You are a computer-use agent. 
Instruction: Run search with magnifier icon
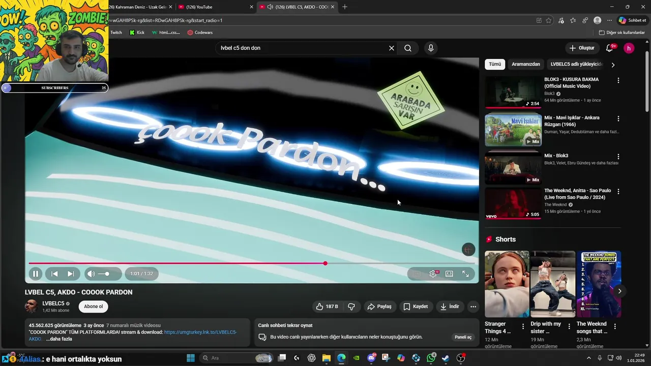(408, 48)
